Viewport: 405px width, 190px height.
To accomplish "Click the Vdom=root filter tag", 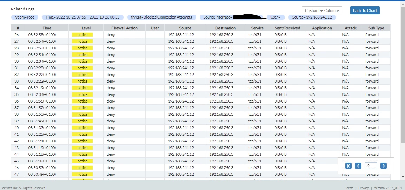I will point(25,17).
